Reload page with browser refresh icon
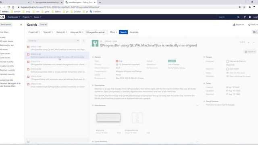 (8, 7)
